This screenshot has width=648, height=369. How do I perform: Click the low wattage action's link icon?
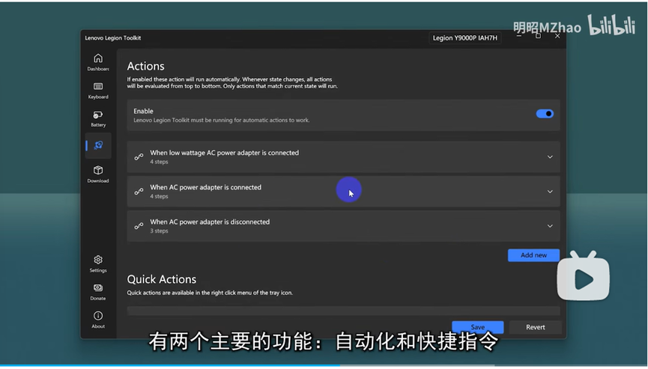[x=139, y=157]
